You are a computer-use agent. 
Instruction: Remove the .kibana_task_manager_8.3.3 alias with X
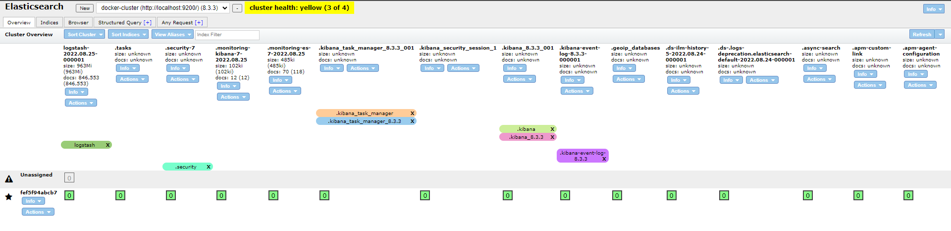click(x=412, y=121)
